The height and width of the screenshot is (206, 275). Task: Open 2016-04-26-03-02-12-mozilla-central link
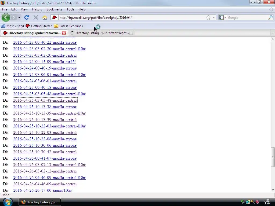[45, 171]
